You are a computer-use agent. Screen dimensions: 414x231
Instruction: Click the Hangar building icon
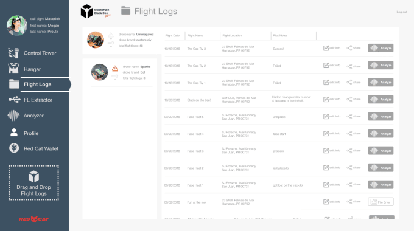(x=13, y=68)
